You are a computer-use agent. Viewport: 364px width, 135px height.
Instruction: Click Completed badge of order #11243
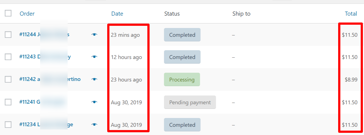click(x=182, y=57)
